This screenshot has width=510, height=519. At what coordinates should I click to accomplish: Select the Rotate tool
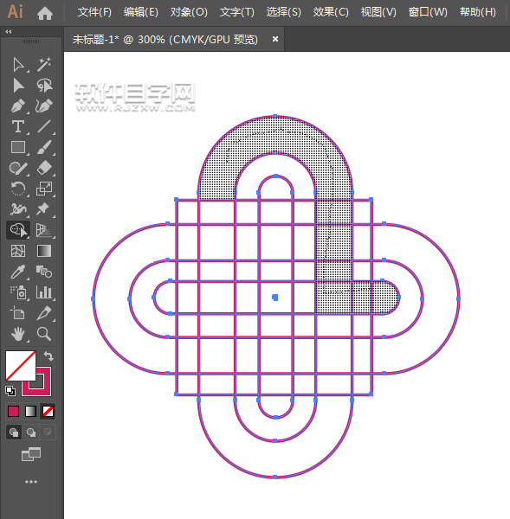[18, 189]
